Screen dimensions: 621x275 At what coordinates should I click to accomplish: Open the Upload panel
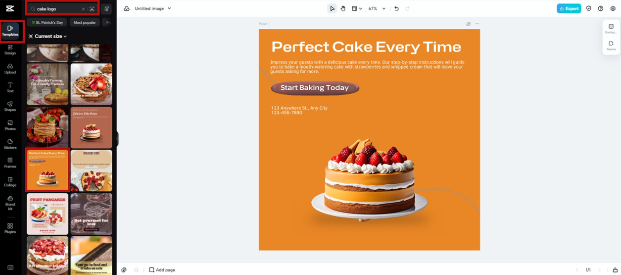[x=10, y=68]
